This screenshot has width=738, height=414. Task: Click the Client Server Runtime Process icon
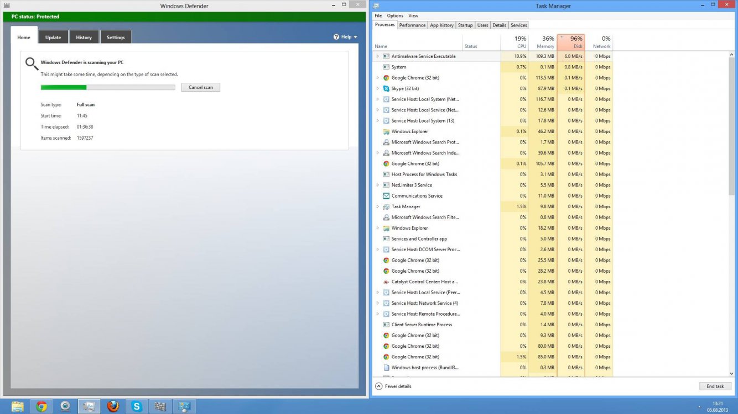386,325
